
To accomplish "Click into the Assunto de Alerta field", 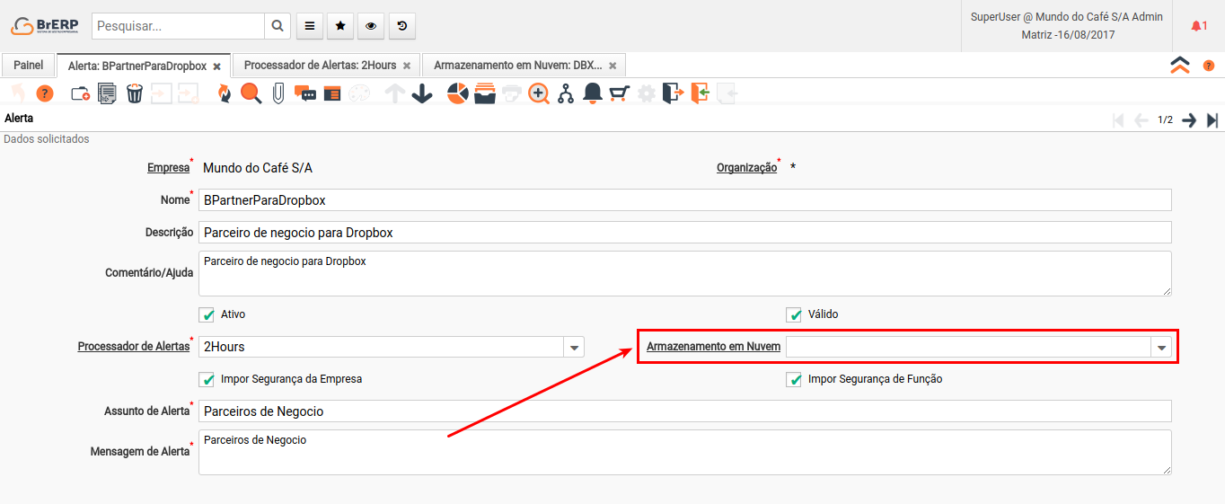I will click(684, 411).
